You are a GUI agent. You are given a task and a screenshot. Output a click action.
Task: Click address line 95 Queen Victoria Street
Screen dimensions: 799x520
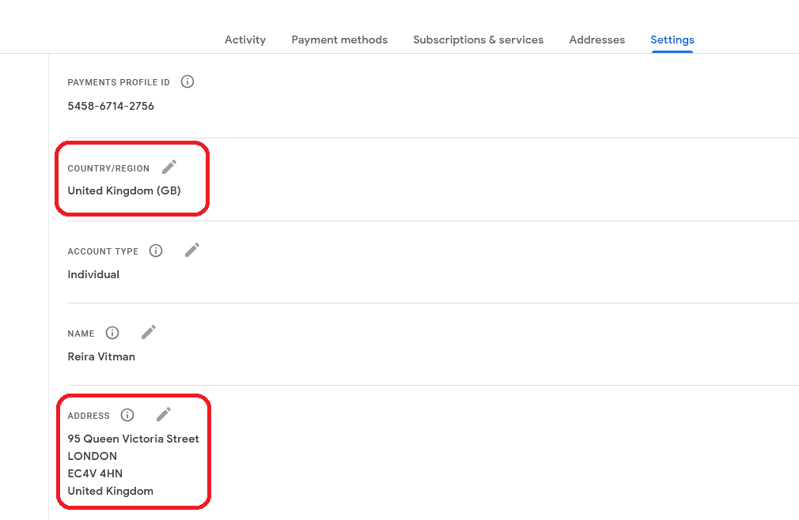tap(134, 439)
